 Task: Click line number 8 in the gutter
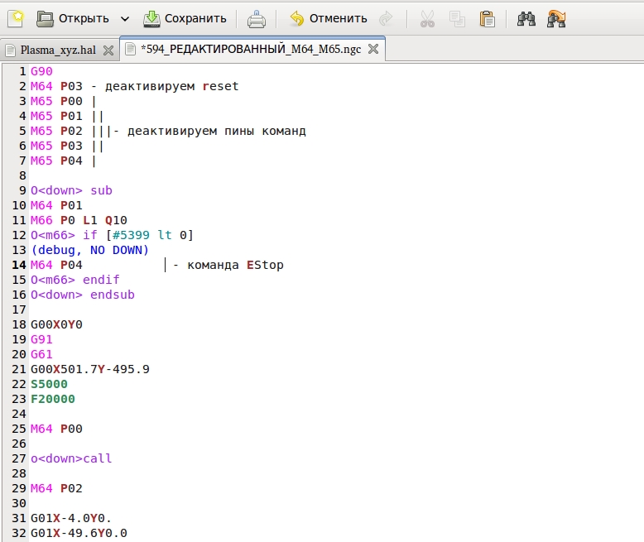tap(22, 175)
